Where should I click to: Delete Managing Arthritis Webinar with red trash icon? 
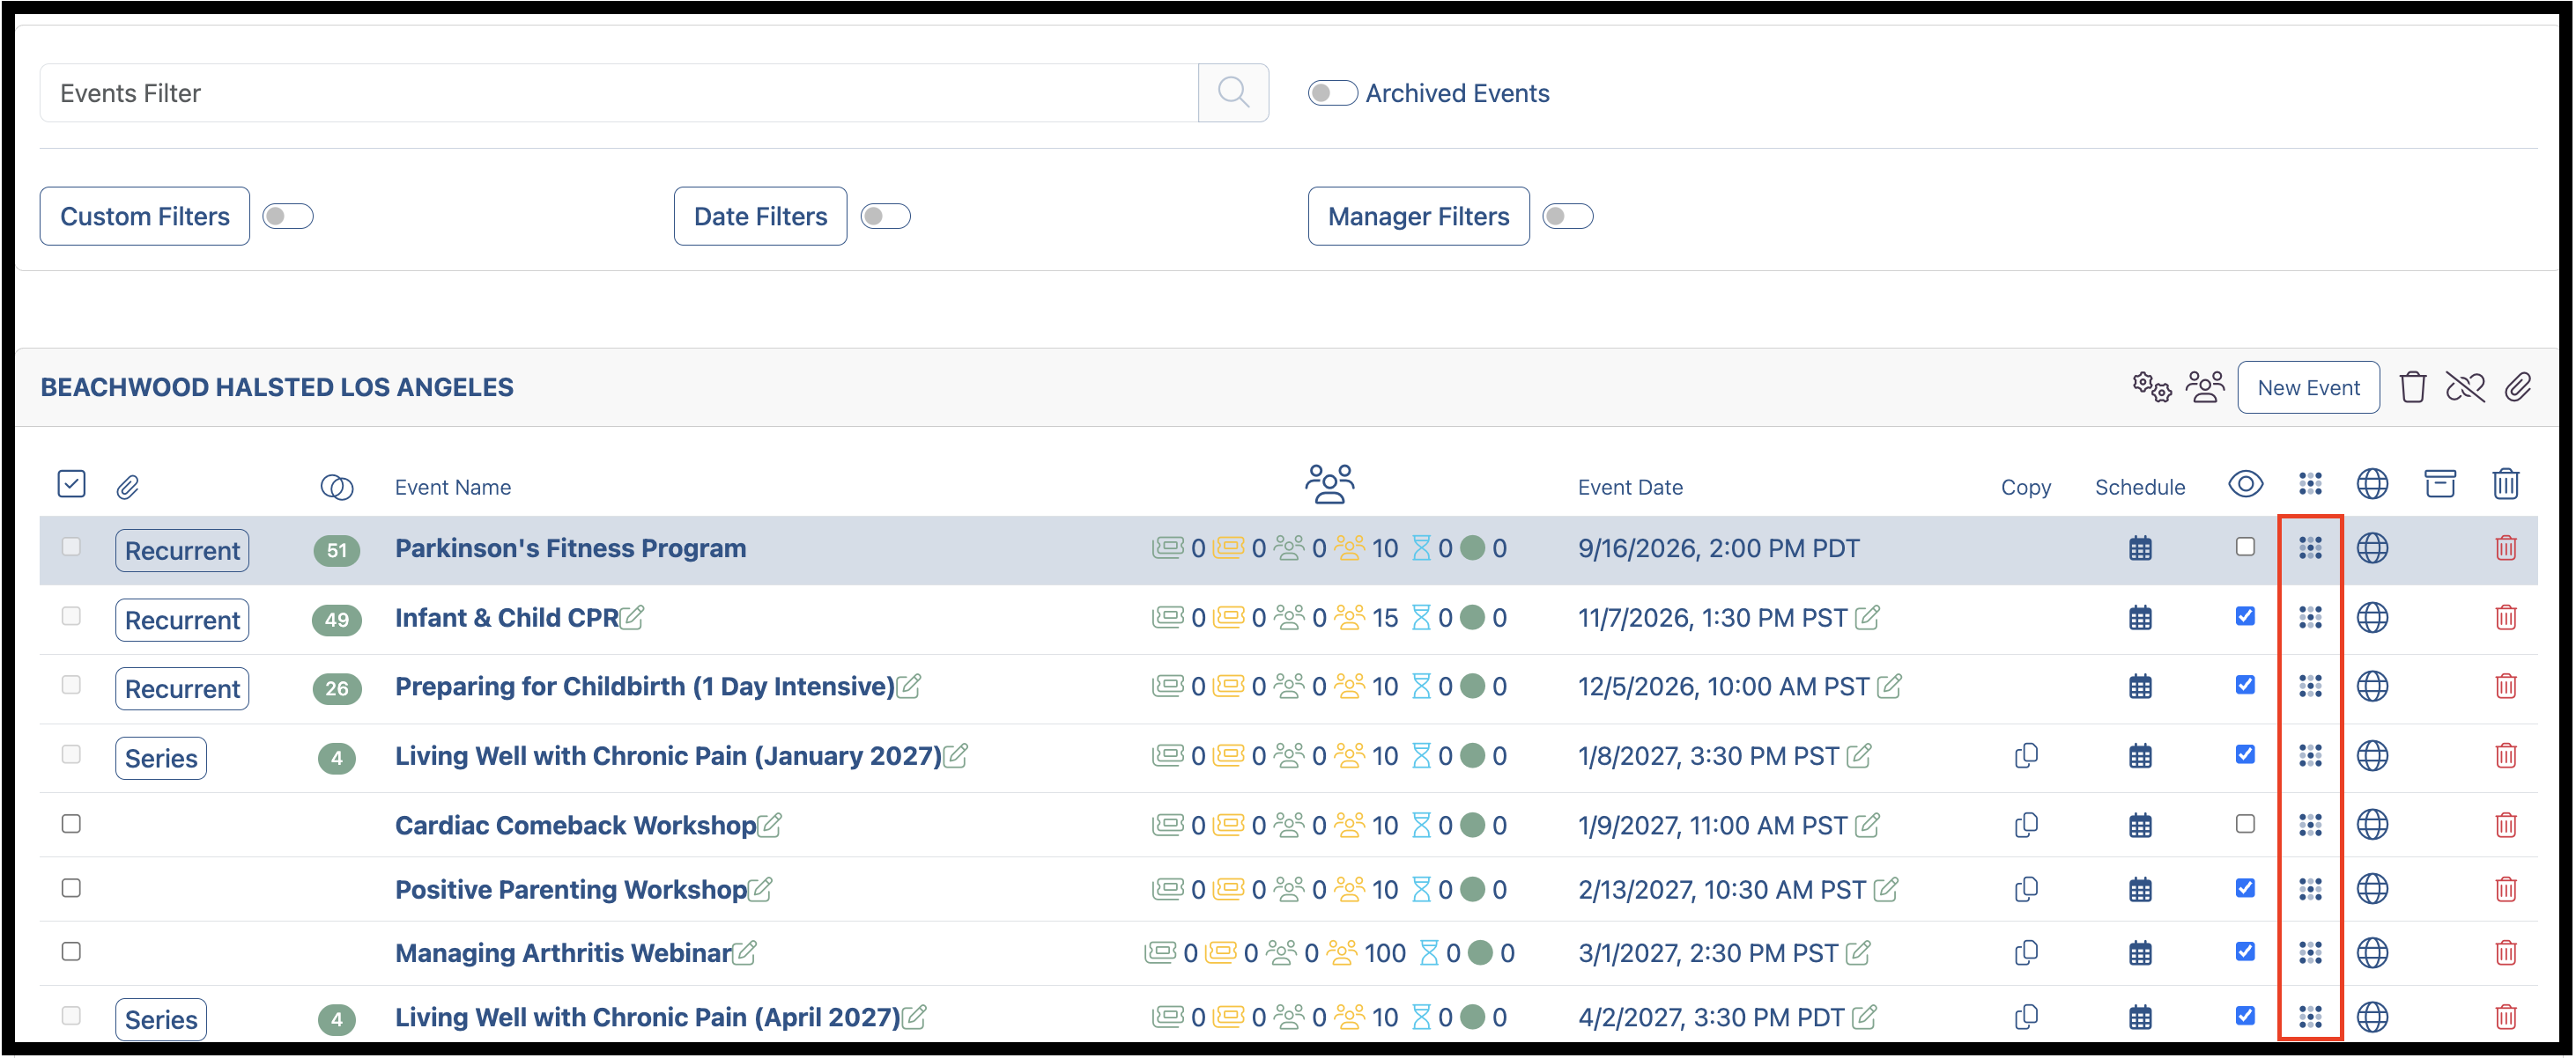[x=2505, y=953]
